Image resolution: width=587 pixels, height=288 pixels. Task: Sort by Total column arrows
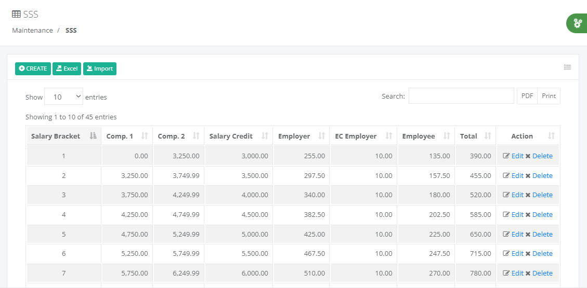(488, 136)
